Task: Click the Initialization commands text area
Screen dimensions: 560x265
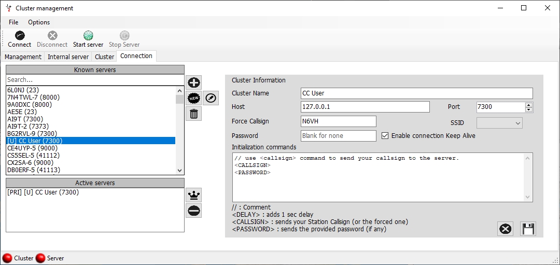Action: tap(383, 177)
